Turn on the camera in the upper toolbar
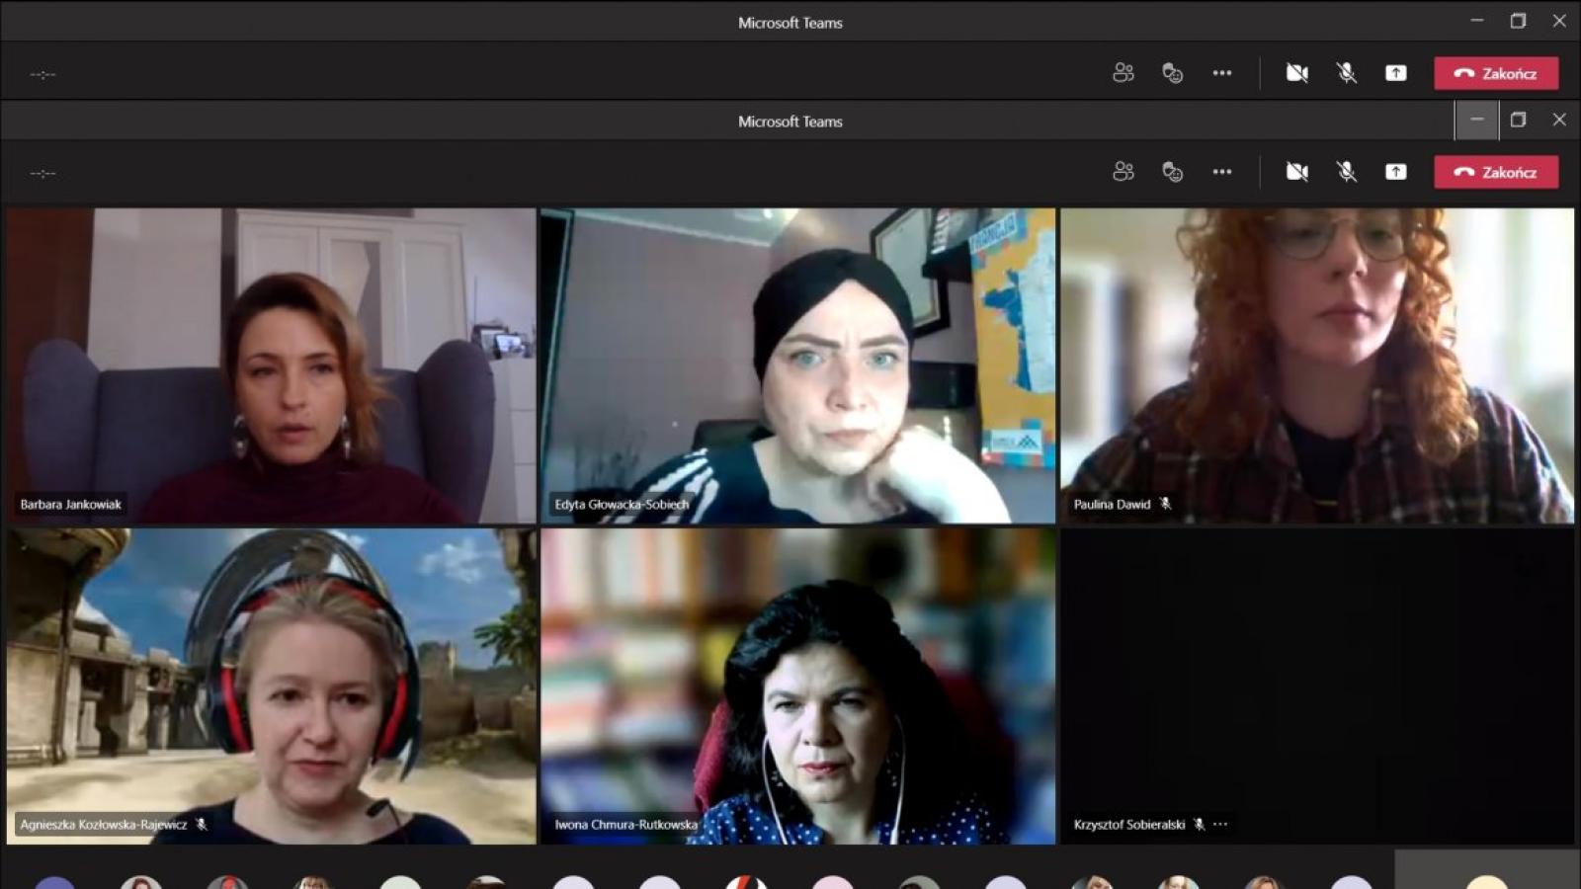 [x=1296, y=72]
